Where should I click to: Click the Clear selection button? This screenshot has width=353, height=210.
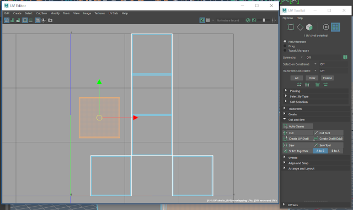point(312,78)
